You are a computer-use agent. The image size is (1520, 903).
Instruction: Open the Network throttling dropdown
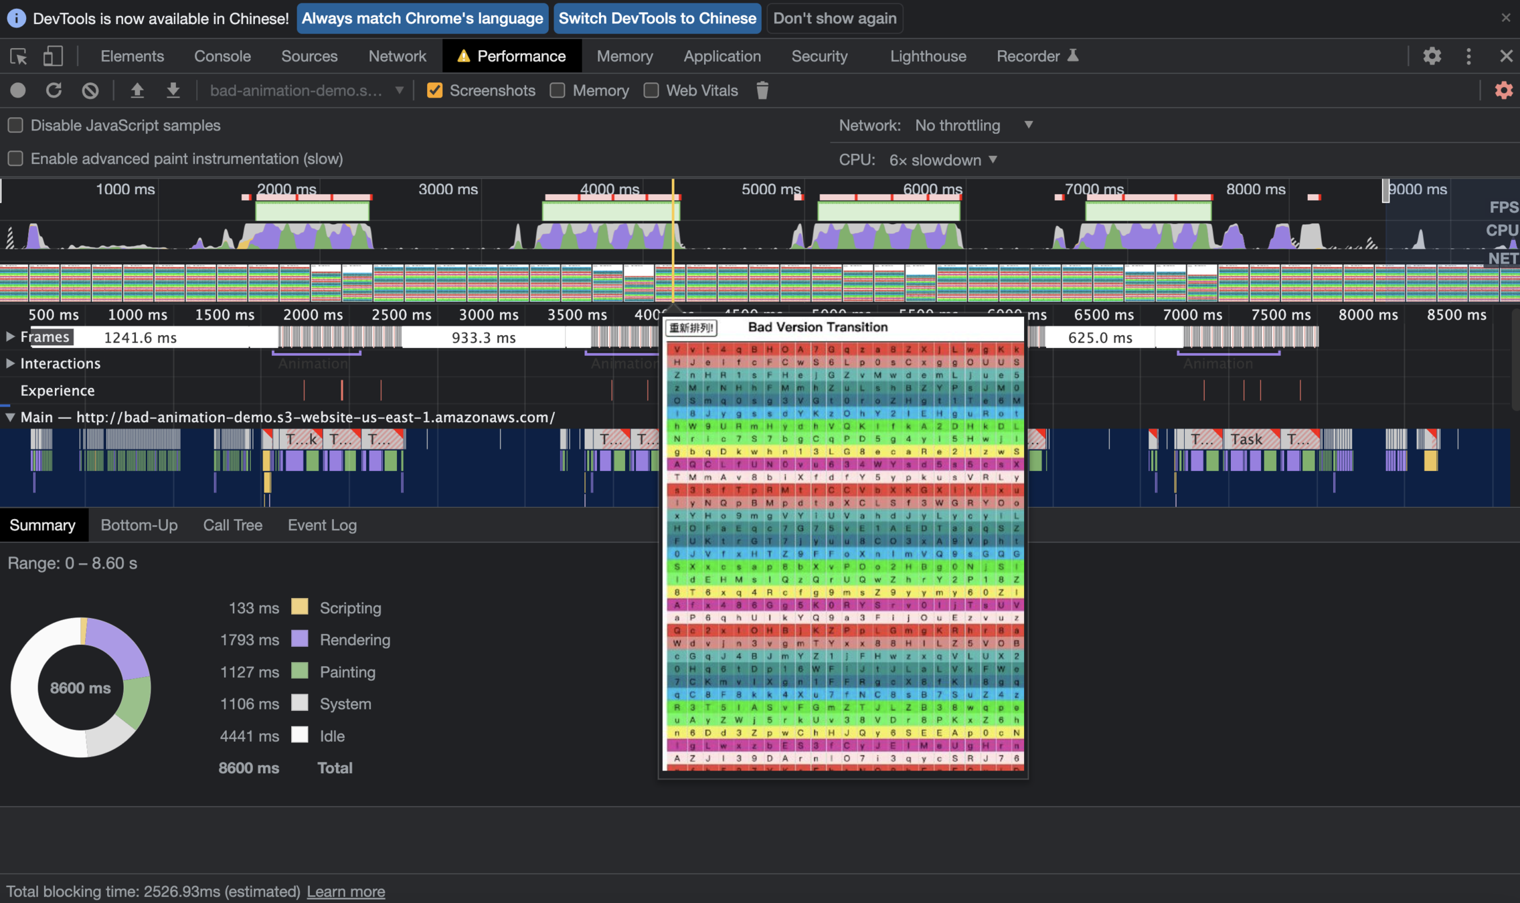[973, 125]
